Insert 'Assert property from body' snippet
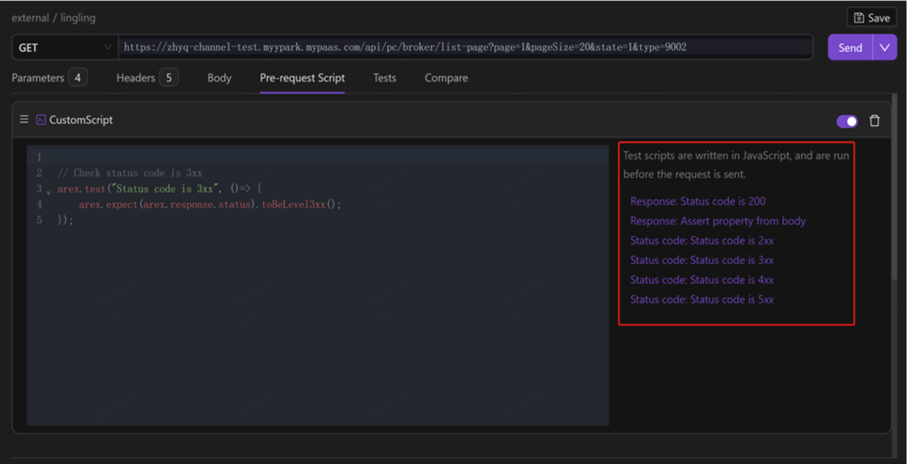 (x=718, y=221)
